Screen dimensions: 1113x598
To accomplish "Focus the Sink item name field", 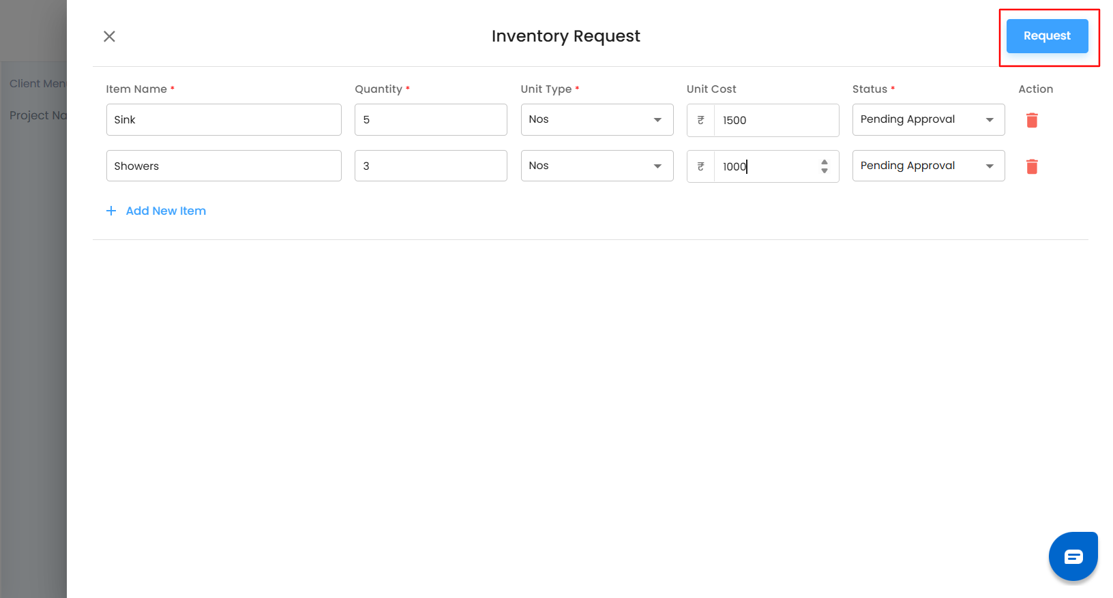I will 224,119.
